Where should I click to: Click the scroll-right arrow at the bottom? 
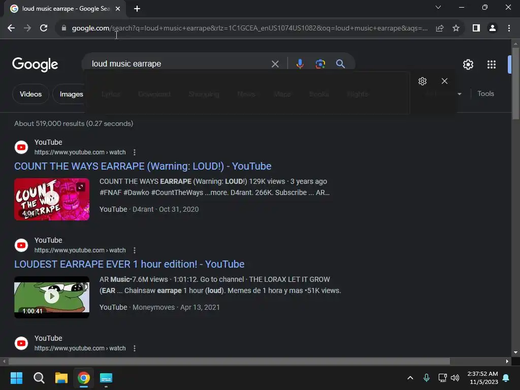pyautogui.click(x=507, y=361)
